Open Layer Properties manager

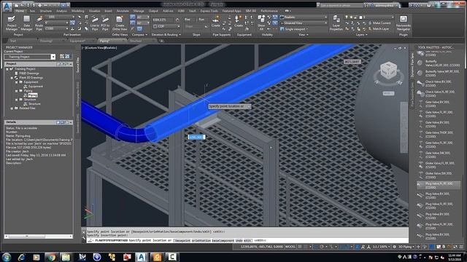click(336, 23)
